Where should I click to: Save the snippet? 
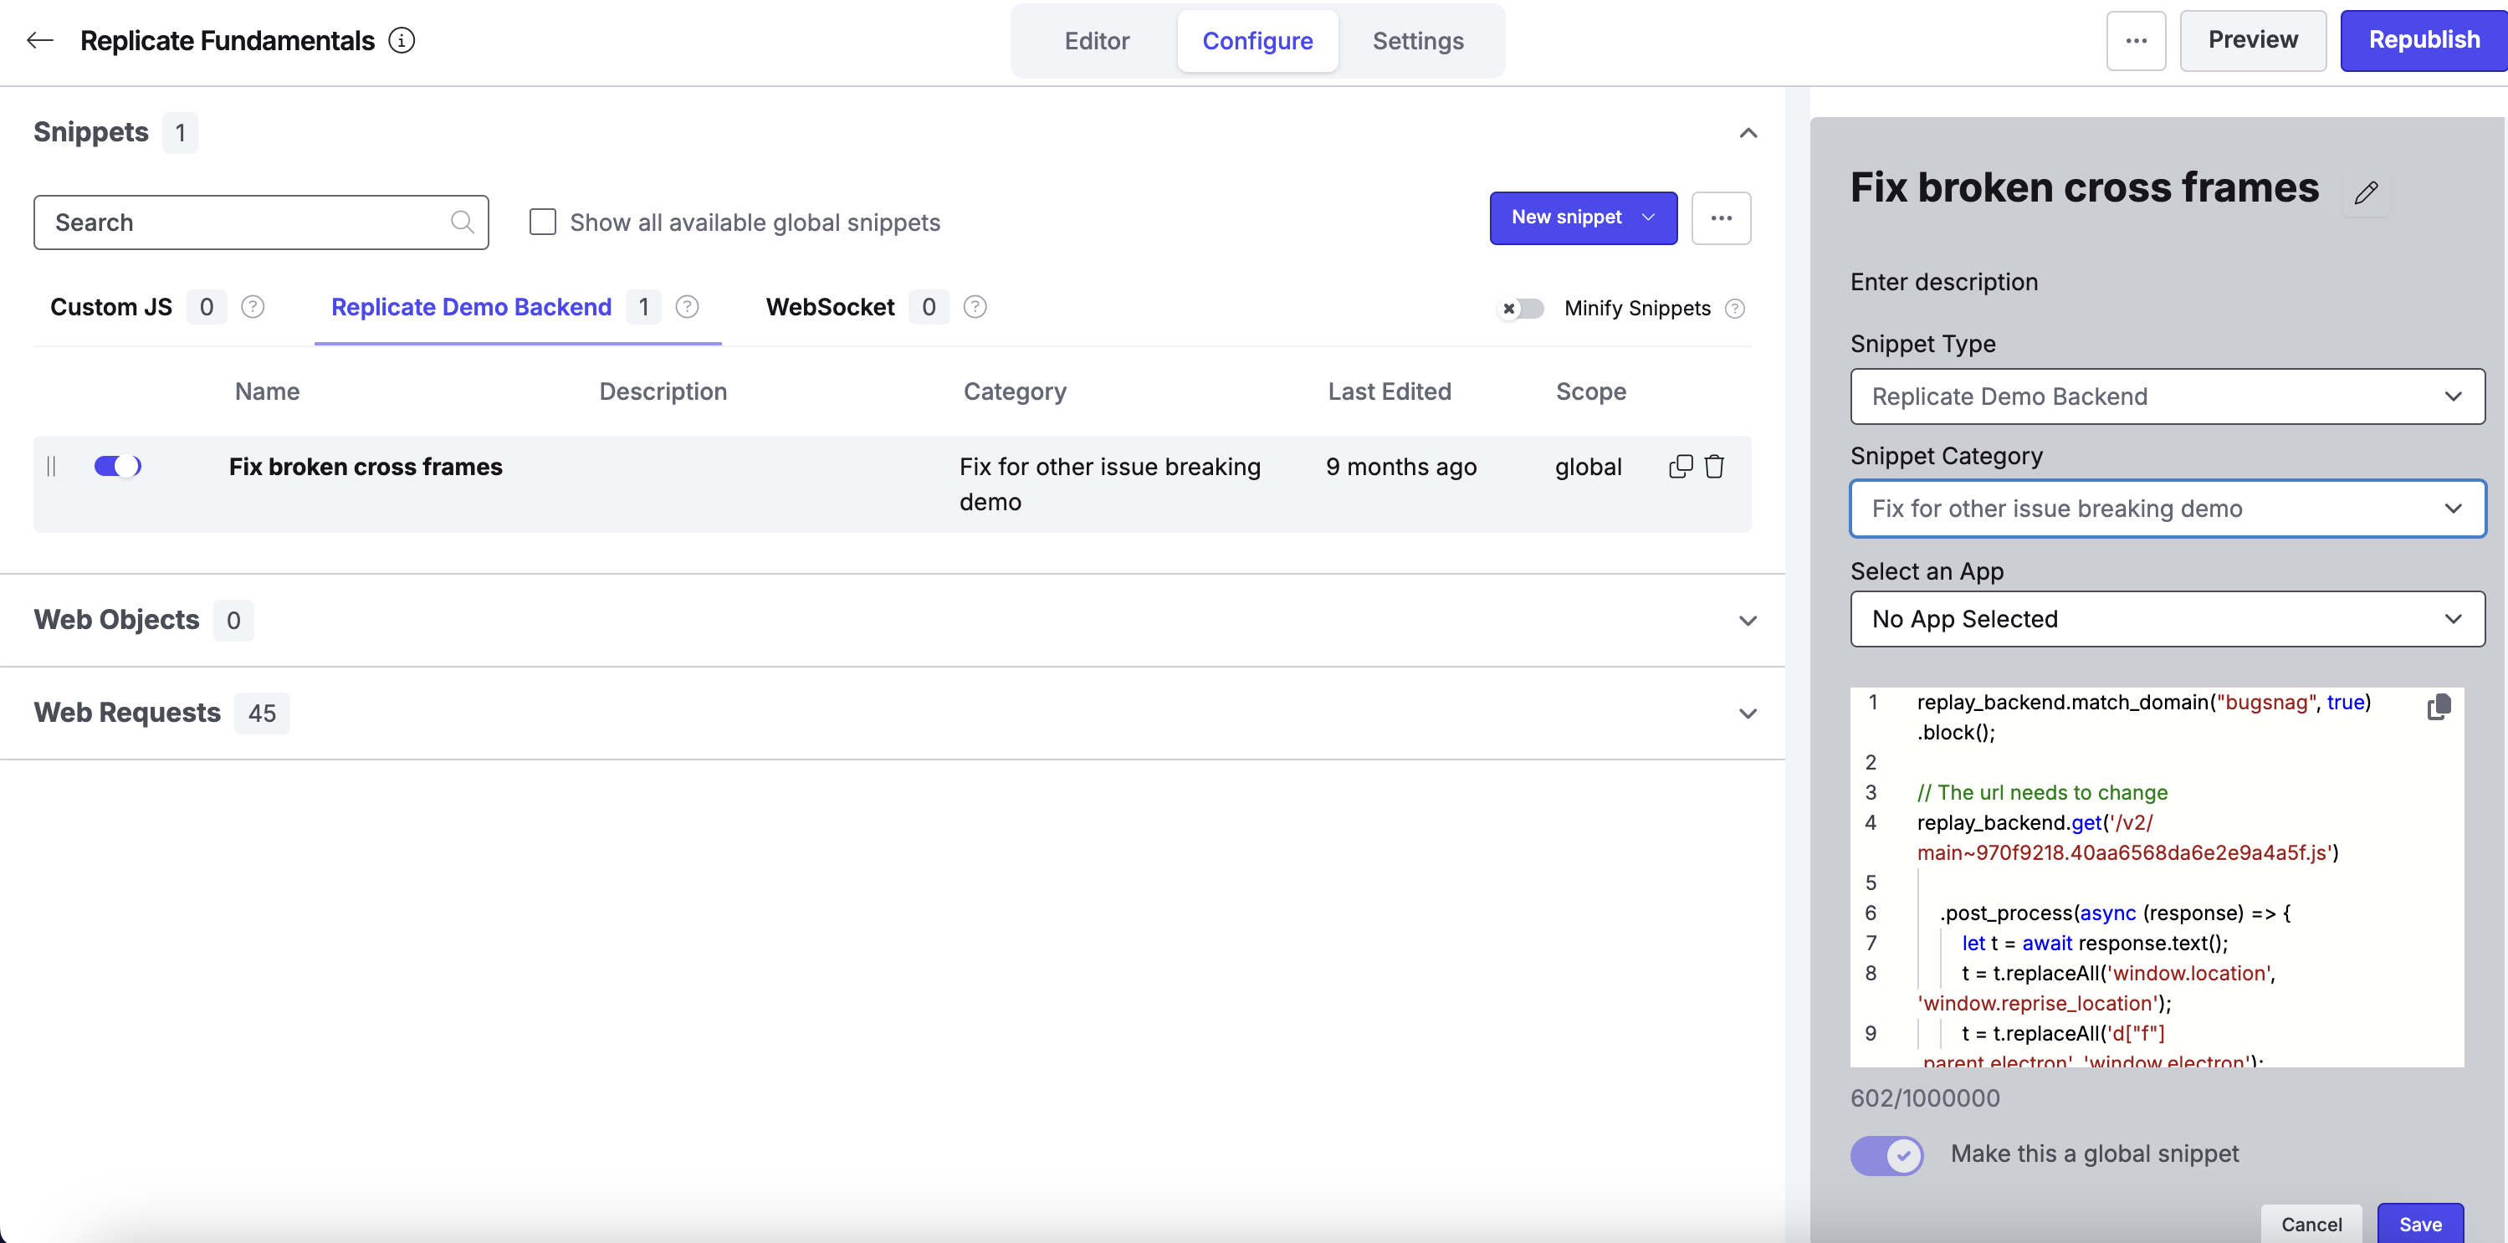pyautogui.click(x=2419, y=1224)
